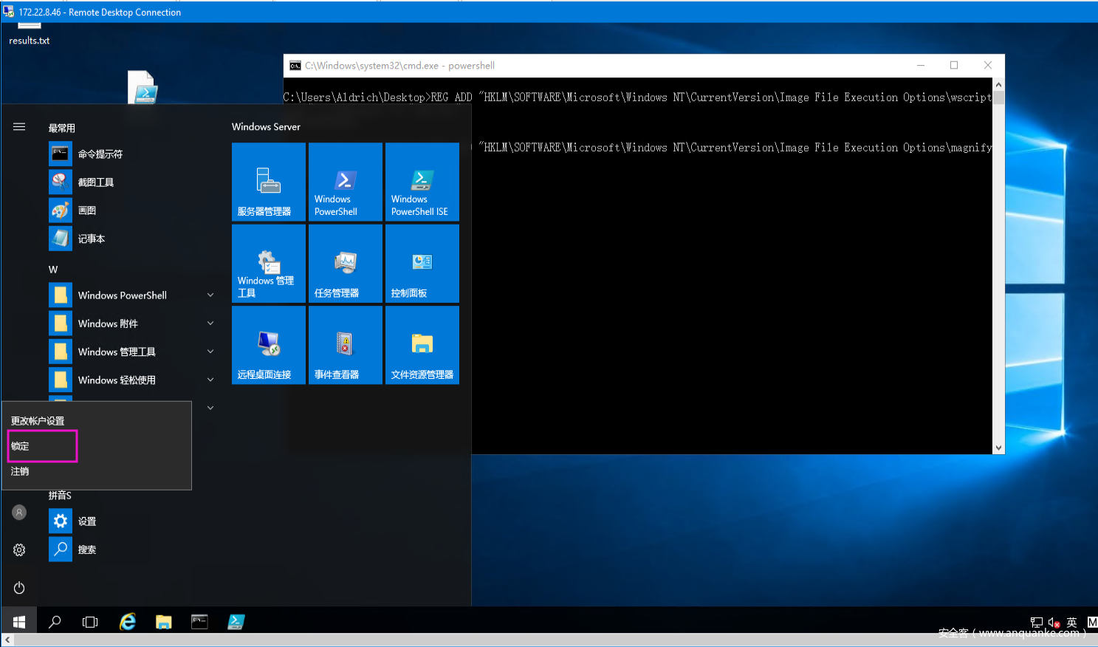Click the power button in Start menu
The image size is (1098, 647).
point(19,588)
